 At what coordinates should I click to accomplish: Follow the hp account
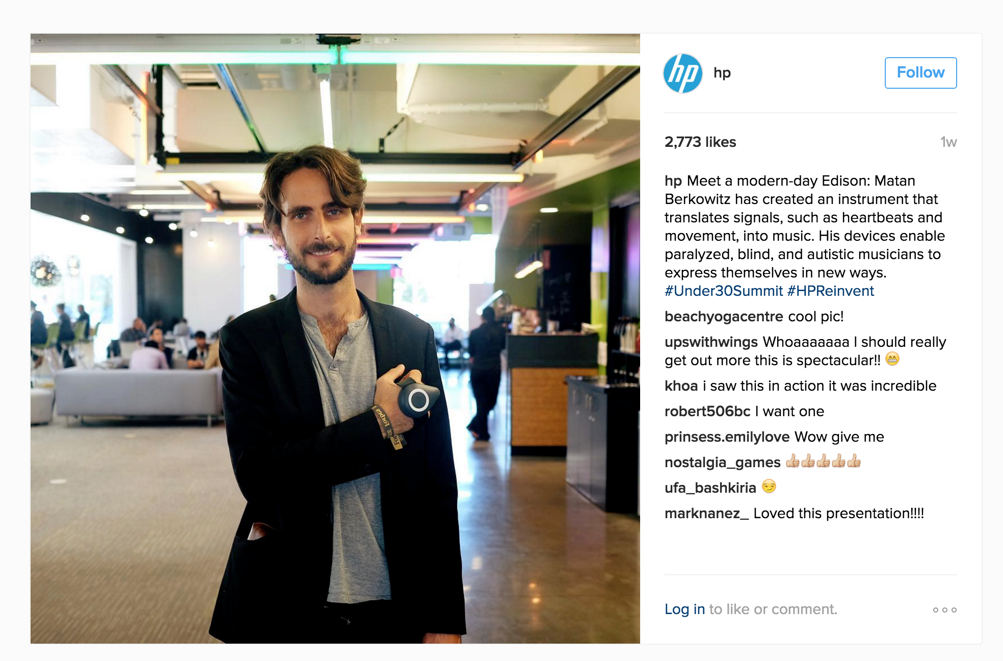pos(920,73)
